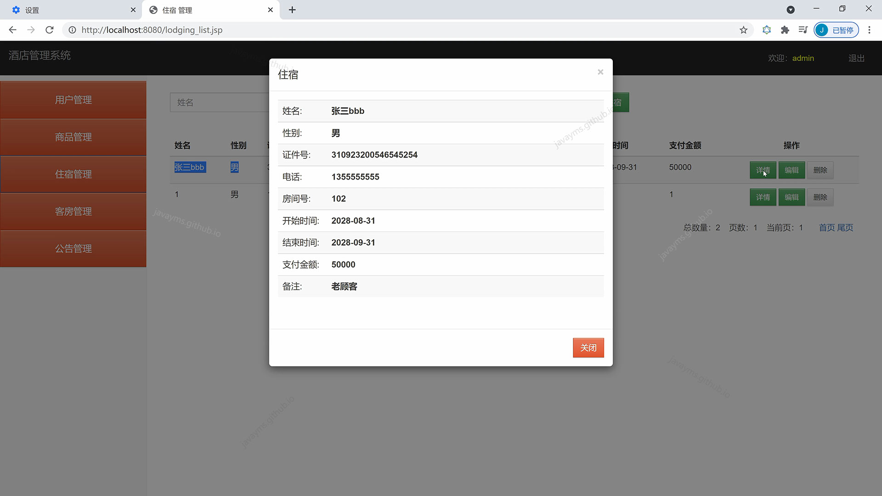This screenshot has width=882, height=496.
Task: Click the page reload icon
Action: [49, 30]
